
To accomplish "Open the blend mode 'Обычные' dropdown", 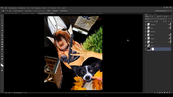I will tap(152, 19).
